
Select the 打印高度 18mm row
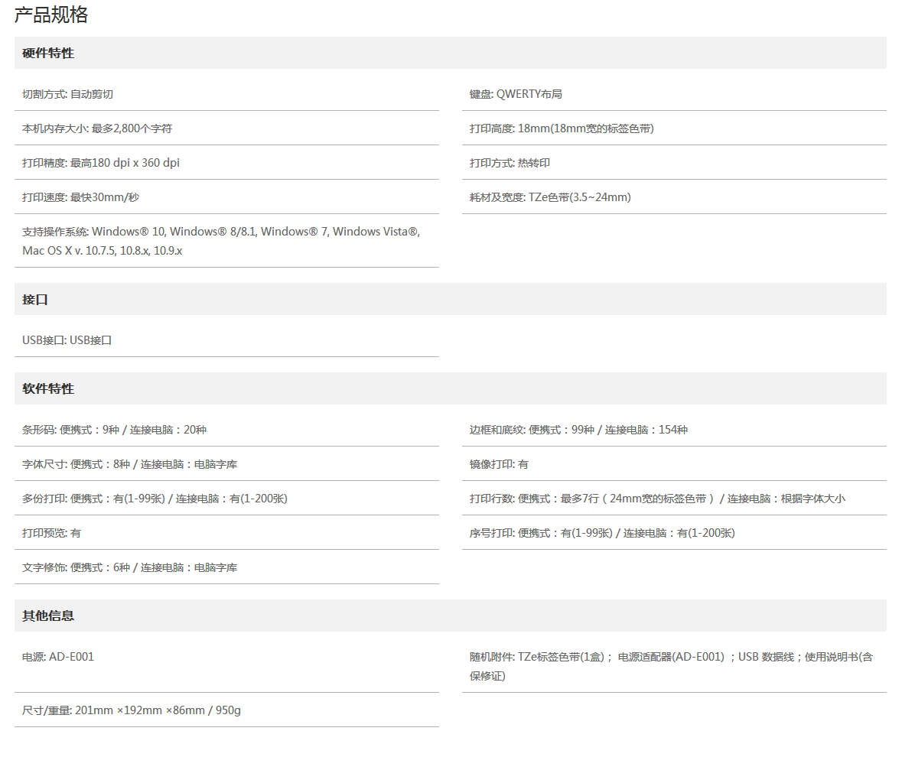coord(562,128)
